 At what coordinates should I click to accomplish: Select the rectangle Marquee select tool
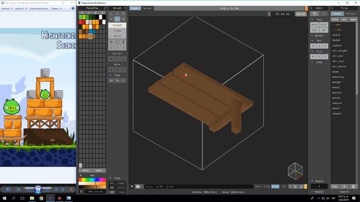117,42
